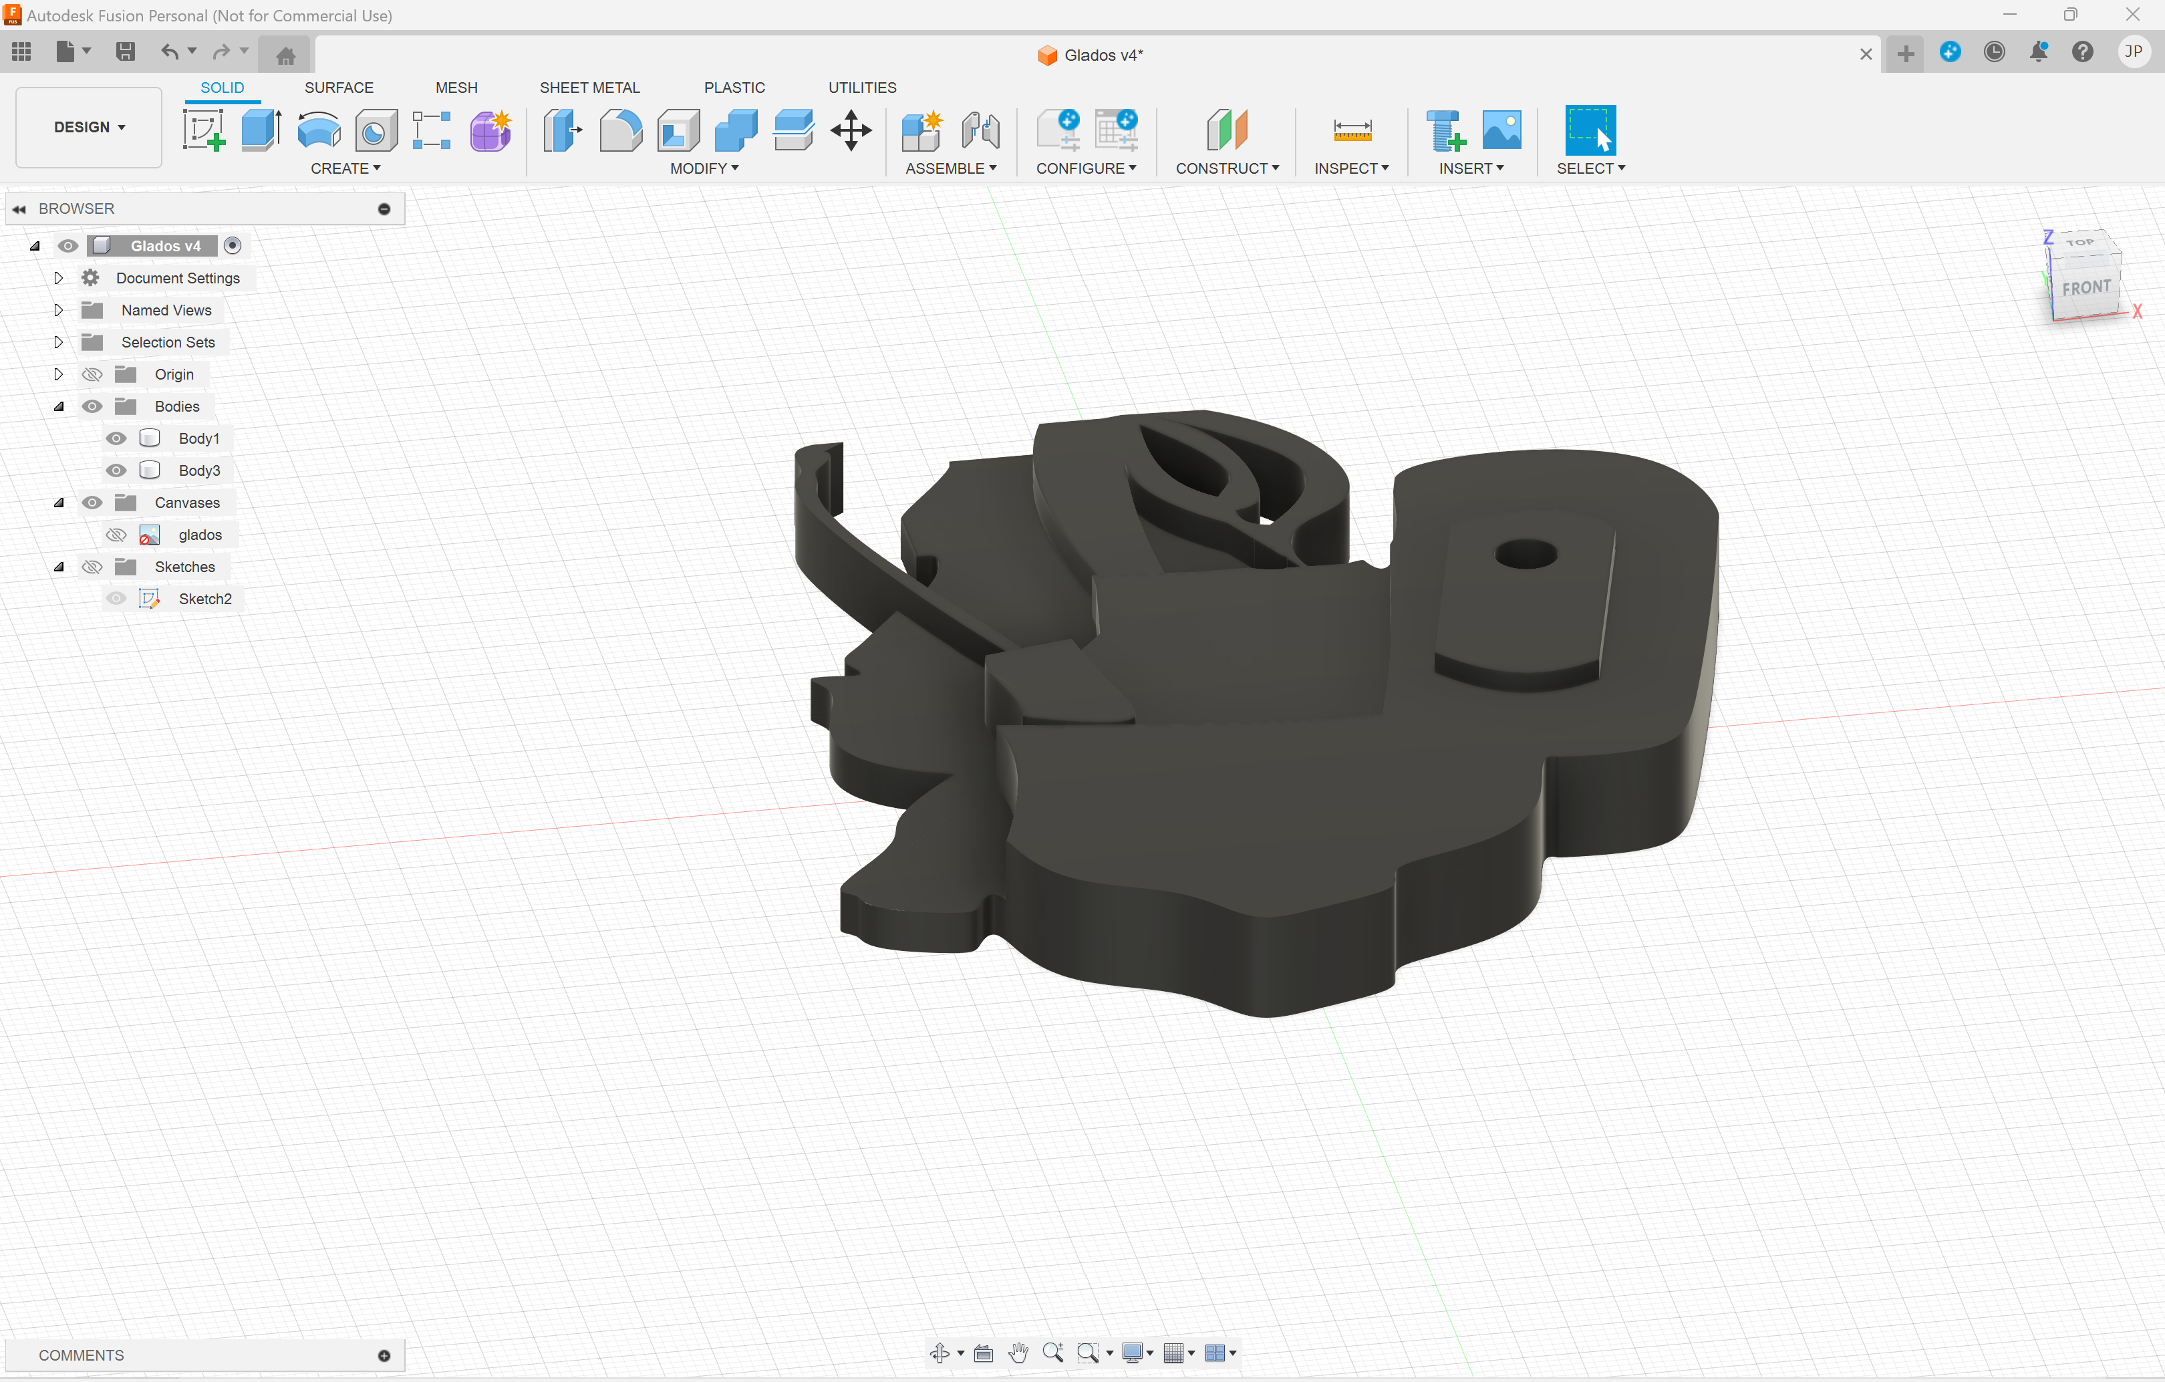Select the Hole tool

click(x=376, y=130)
